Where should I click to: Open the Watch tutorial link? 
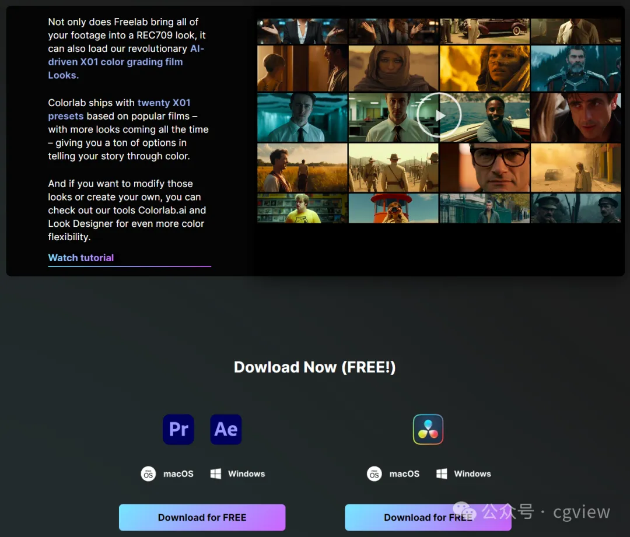click(80, 258)
